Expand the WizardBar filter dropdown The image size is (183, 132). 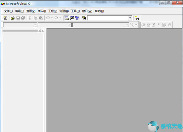point(70,25)
